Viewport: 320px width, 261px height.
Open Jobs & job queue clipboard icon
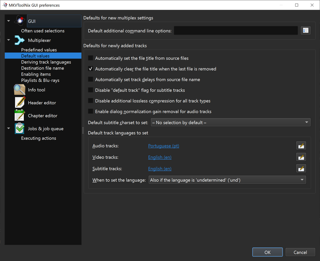pyautogui.click(x=20, y=128)
